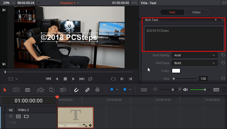Open the clip curve editor icon
Image resolution: width=227 pixels, height=129 pixels.
pyautogui.click(x=85, y=125)
